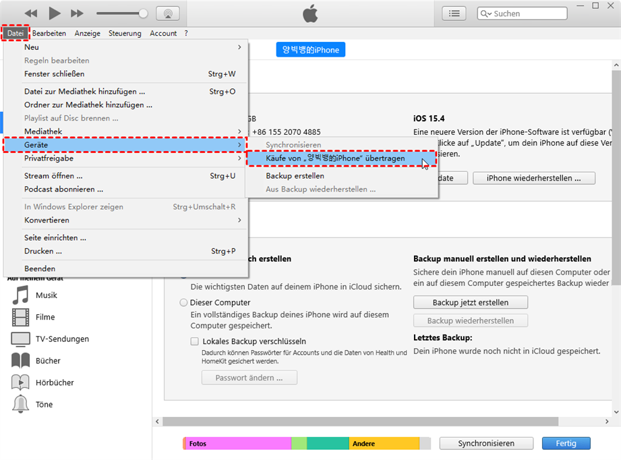The height and width of the screenshot is (460, 621).
Task: Click the iOS 15.4 version text
Action: [x=429, y=119]
